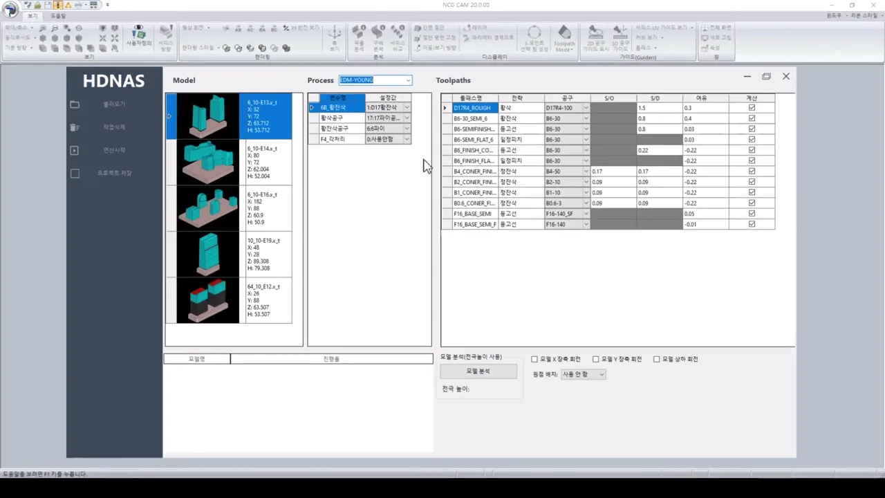Image resolution: width=885 pixels, height=498 pixels.
Task: Click the save project sidebar item
Action: coord(114,173)
